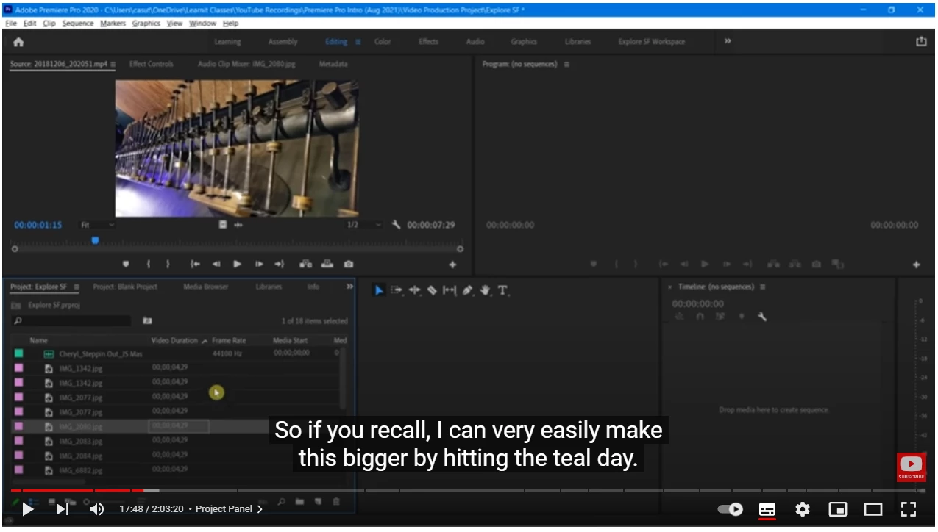The height and width of the screenshot is (532, 938).
Task: Go to In point in Source monitor
Action: click(x=195, y=264)
